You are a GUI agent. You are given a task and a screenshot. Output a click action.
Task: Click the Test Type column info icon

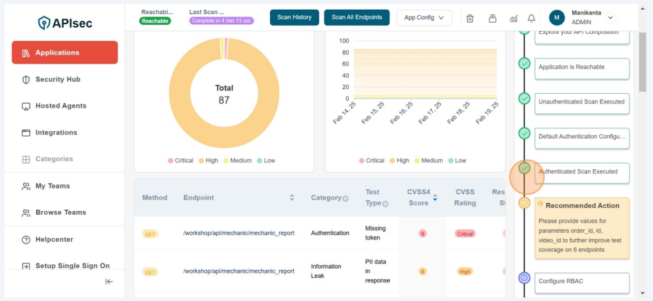pyautogui.click(x=386, y=204)
